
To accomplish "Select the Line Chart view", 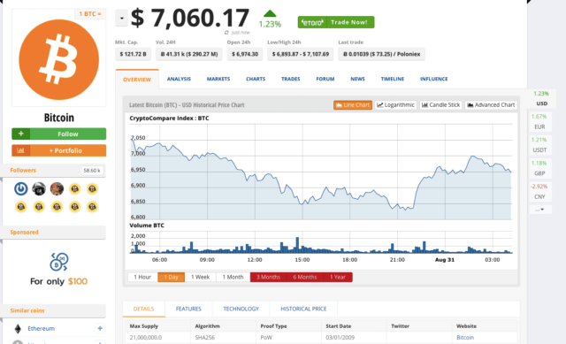I will [353, 105].
